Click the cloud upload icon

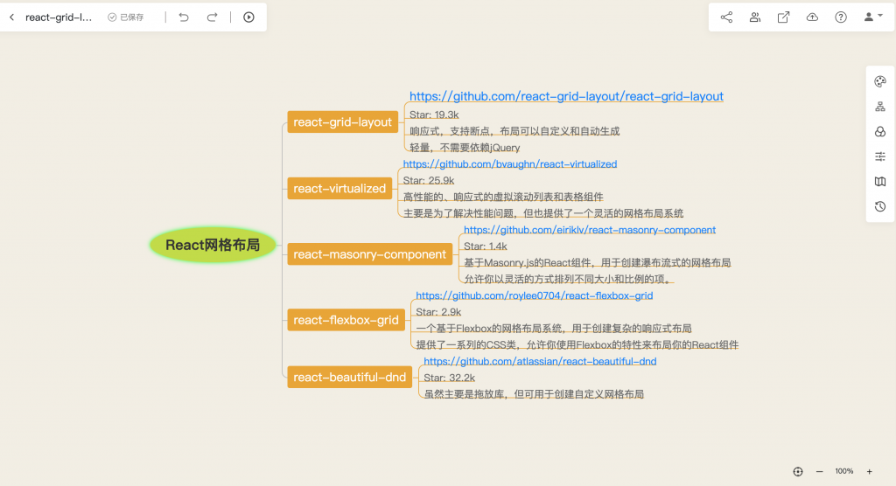click(x=812, y=17)
